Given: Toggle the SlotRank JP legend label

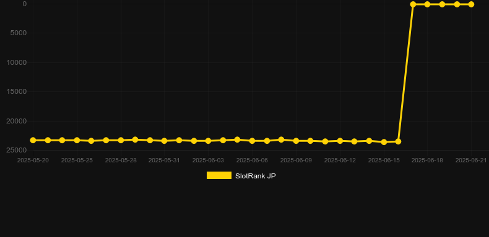Looking at the screenshot, I should point(256,176).
